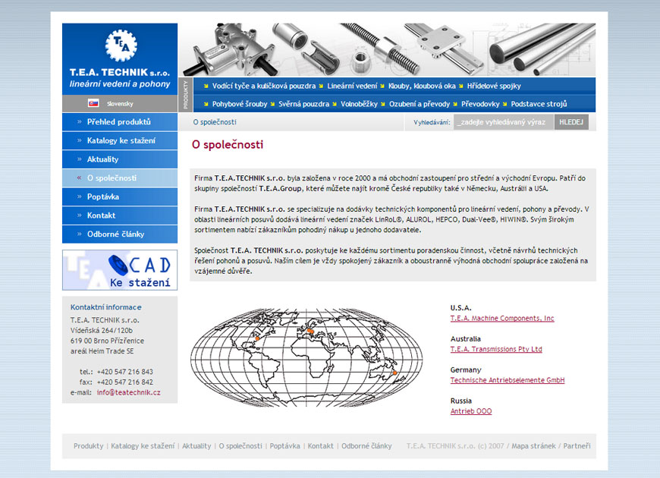Screen dimensions: 660x478
Task: Open Aktuality footer link
Action: pyautogui.click(x=196, y=446)
